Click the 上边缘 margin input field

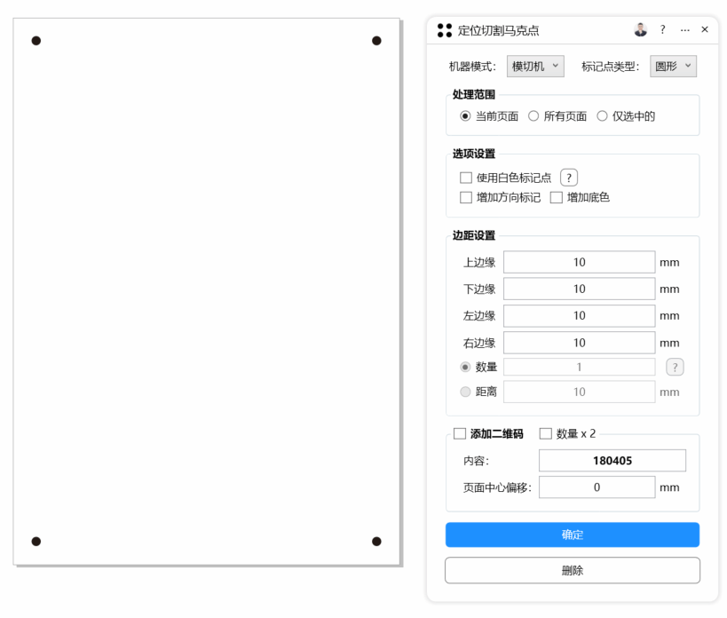(579, 262)
